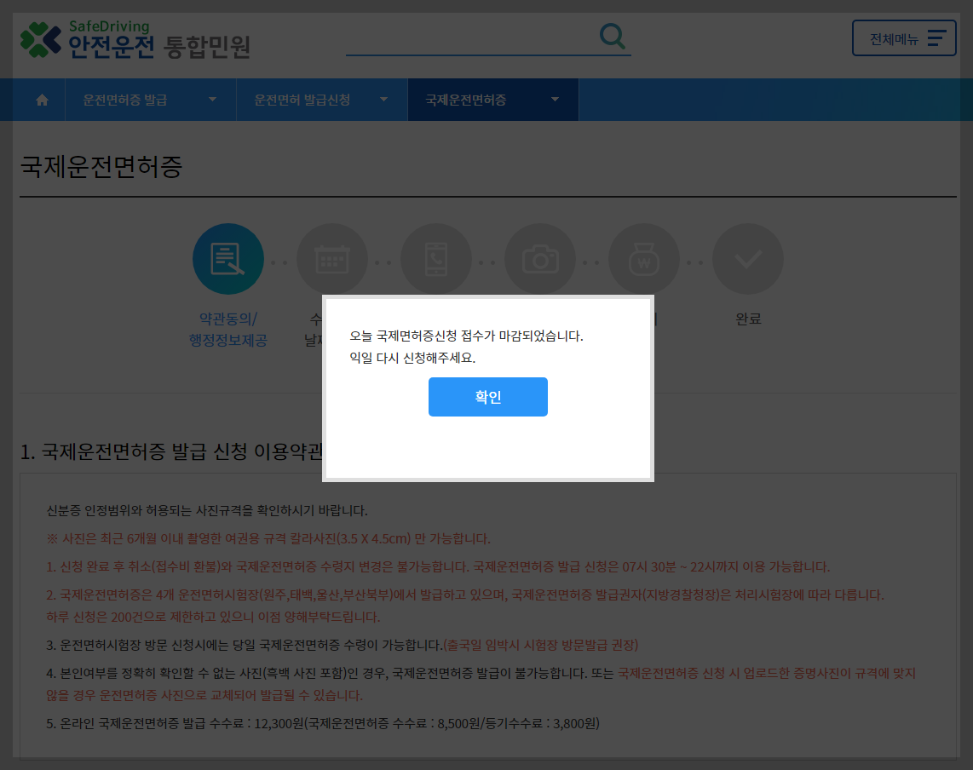Click the dialog text 오늘 국제면허증신청 접수가 마감되었습니다.

(x=466, y=336)
